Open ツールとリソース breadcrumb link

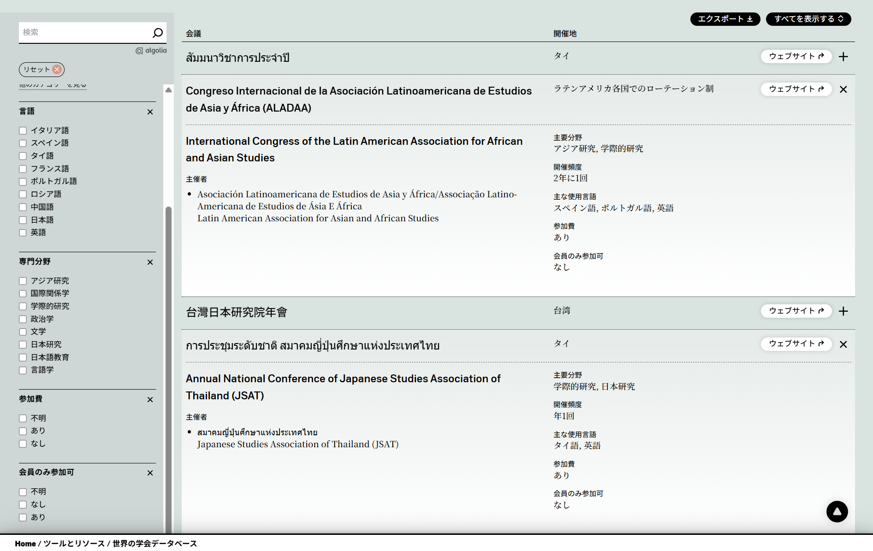click(74, 544)
